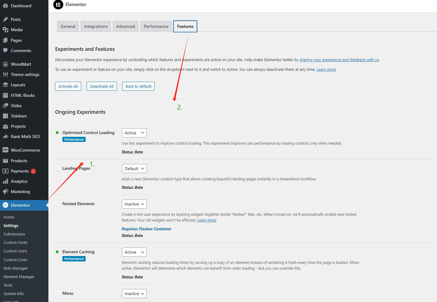Open the Element Caching status dropdown
Viewport: 437px width, 302px height.
point(134,252)
